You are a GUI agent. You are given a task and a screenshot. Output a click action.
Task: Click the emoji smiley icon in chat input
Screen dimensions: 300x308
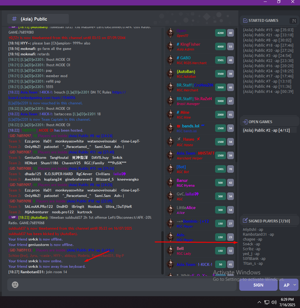click(x=15, y=285)
